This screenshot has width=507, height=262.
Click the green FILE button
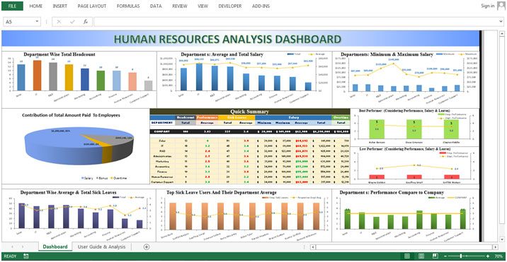[12, 6]
